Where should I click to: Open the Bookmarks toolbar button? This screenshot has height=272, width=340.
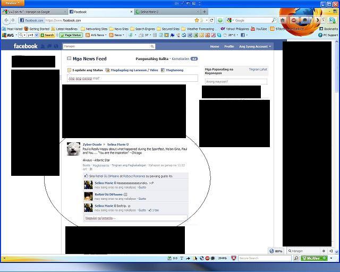[x=329, y=29]
